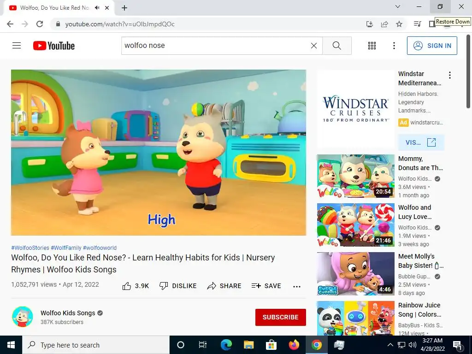
Task: Click the browser forward arrow
Action: 25,24
